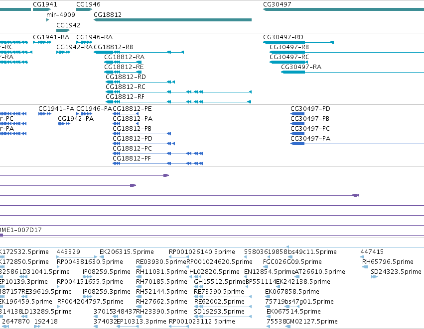
Task: Select transcript CG30497-RD
Action: pos(283,37)
